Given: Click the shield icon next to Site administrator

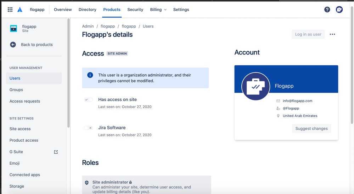Looking at the screenshot, I should pyautogui.click(x=87, y=183).
